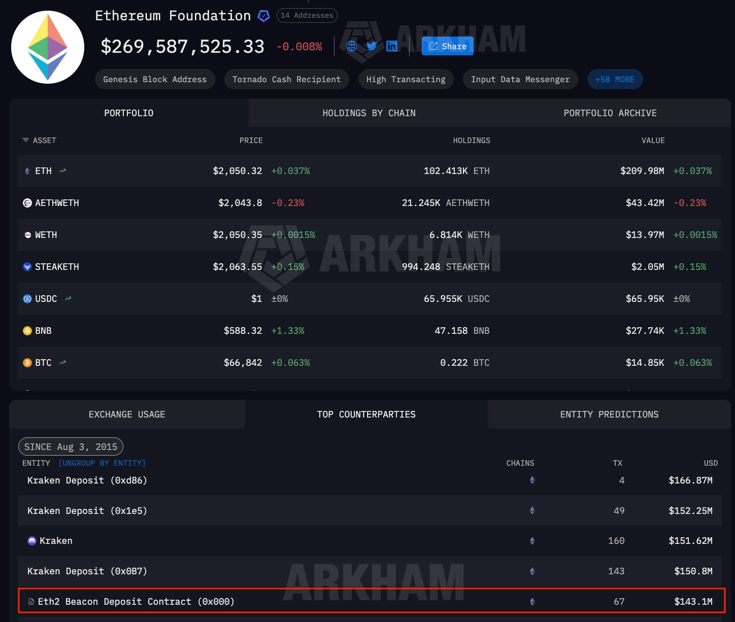Click the BTC token icon

point(27,363)
